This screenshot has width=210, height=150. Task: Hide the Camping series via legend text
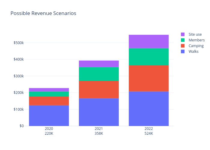pyautogui.click(x=196, y=46)
